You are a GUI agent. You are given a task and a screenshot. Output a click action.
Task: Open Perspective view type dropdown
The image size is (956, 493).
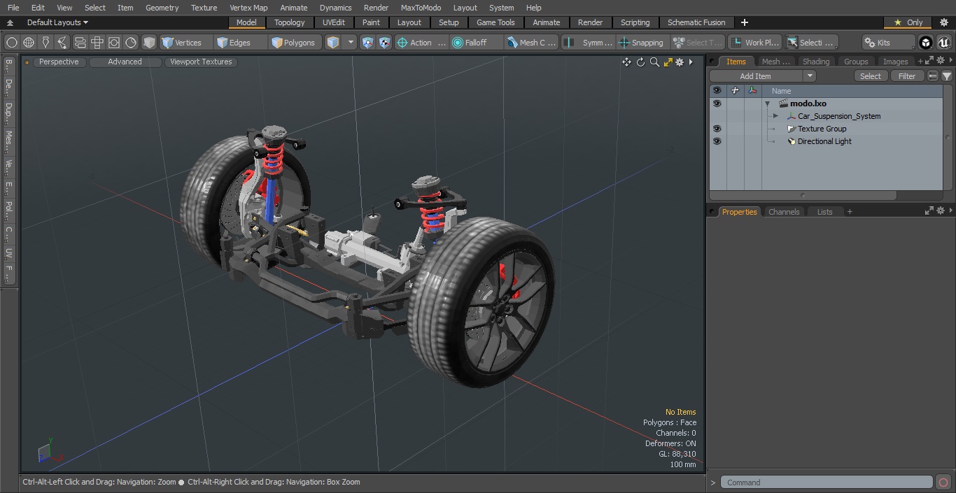click(x=59, y=62)
